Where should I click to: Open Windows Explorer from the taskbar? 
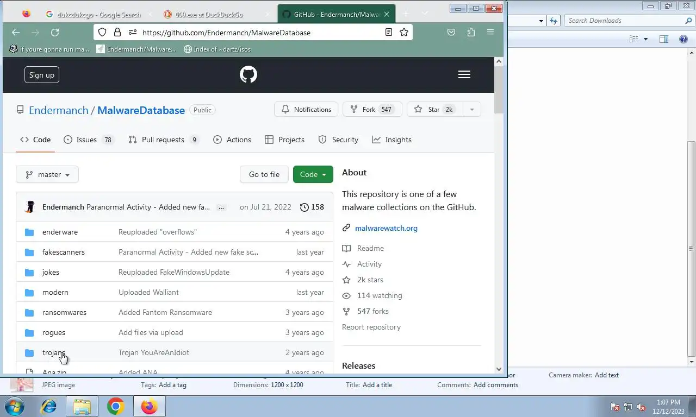tap(82, 406)
